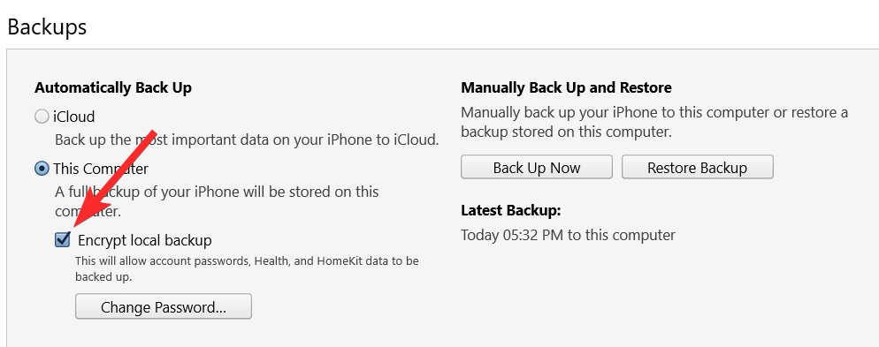This screenshot has height=347, width=879.
Task: Select the iCloud radio button
Action: [42, 117]
